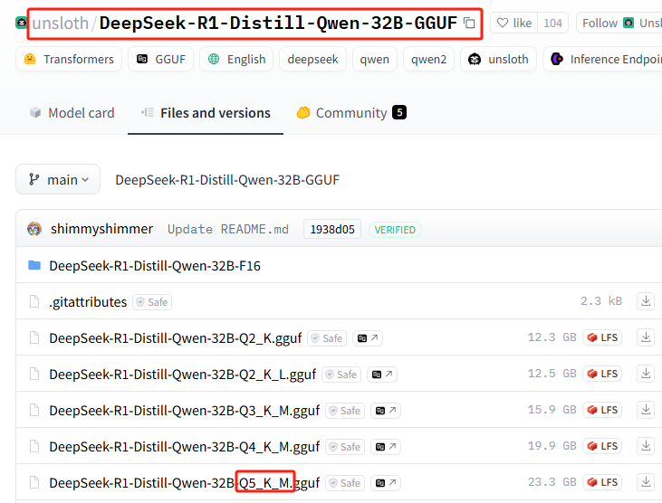Open the .gitattributes file
The width and height of the screenshot is (662, 503).
[x=88, y=302]
